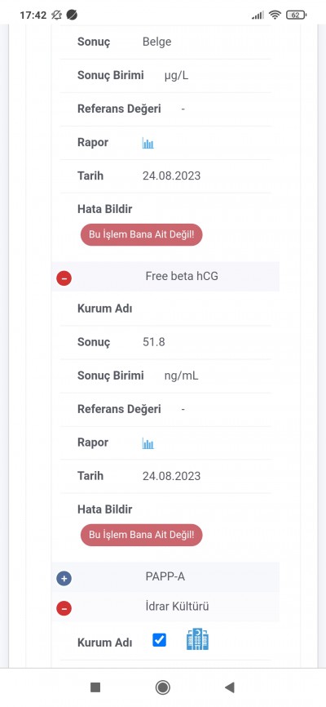This screenshot has width=326, height=707.
Task: Tap the Free beta hCG header row
Action: click(165, 277)
